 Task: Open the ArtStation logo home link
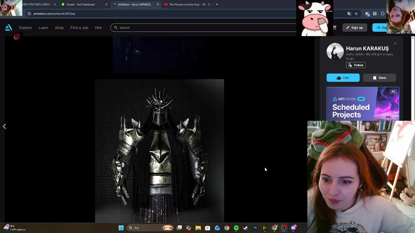point(8,28)
